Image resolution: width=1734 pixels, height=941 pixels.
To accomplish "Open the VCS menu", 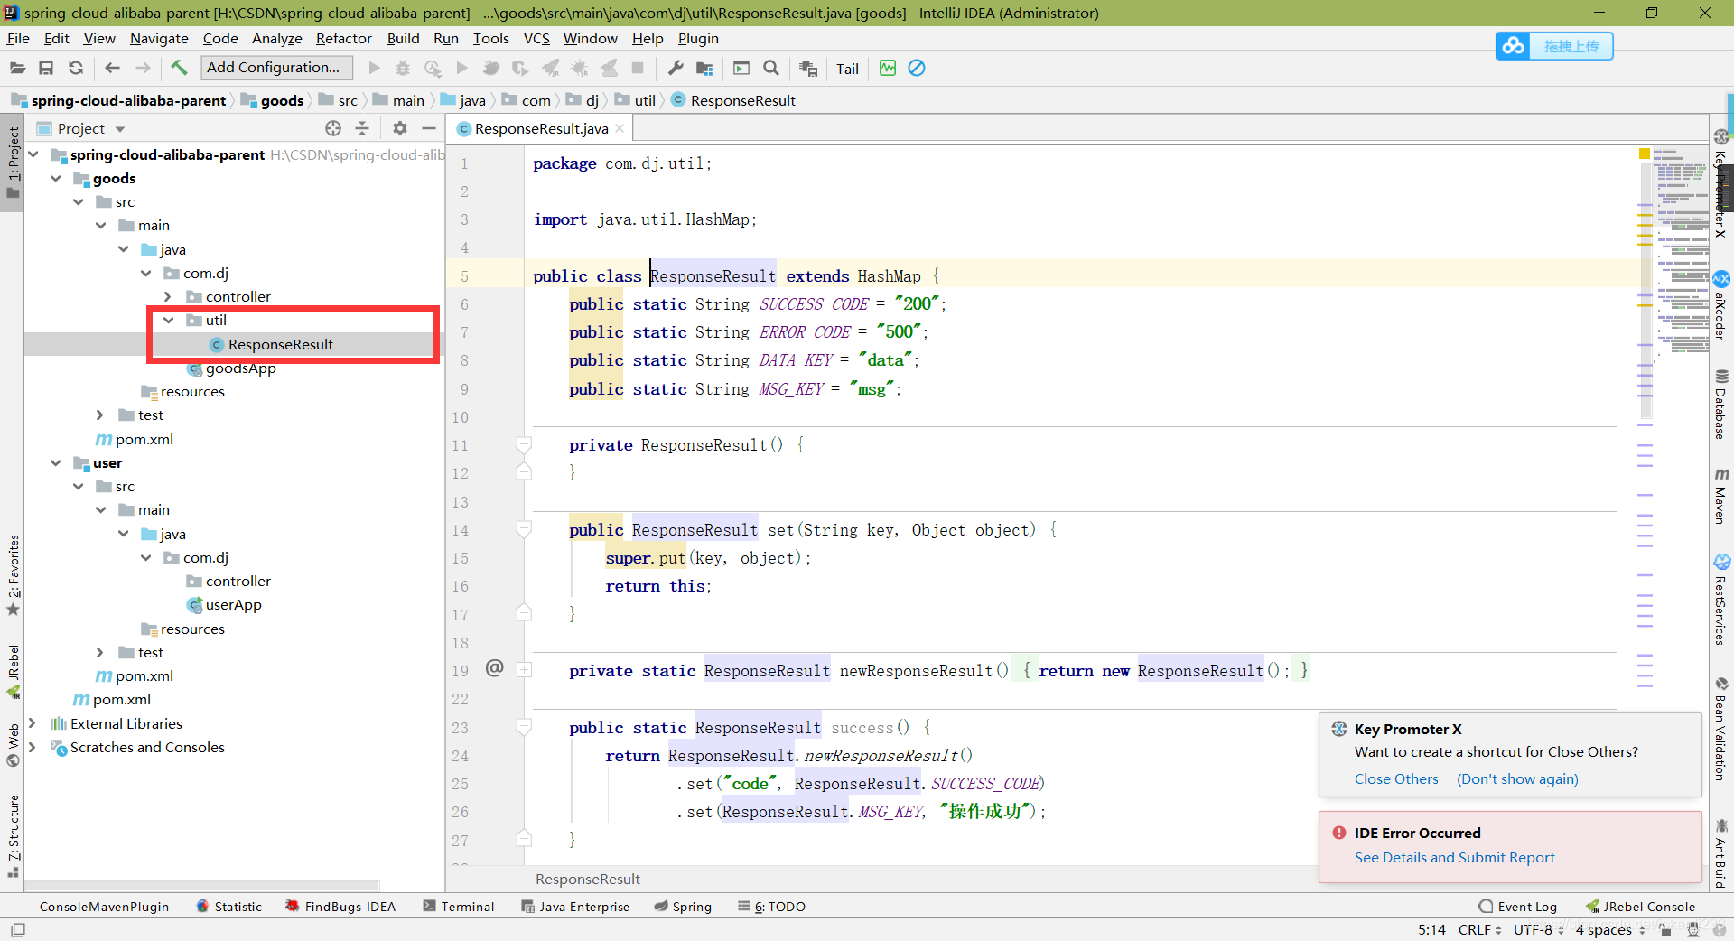I will pyautogui.click(x=536, y=38).
